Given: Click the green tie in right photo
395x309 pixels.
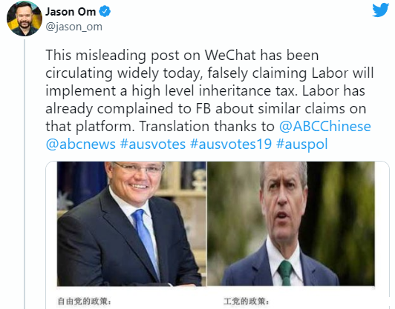Looking at the screenshot, I should point(285,273).
